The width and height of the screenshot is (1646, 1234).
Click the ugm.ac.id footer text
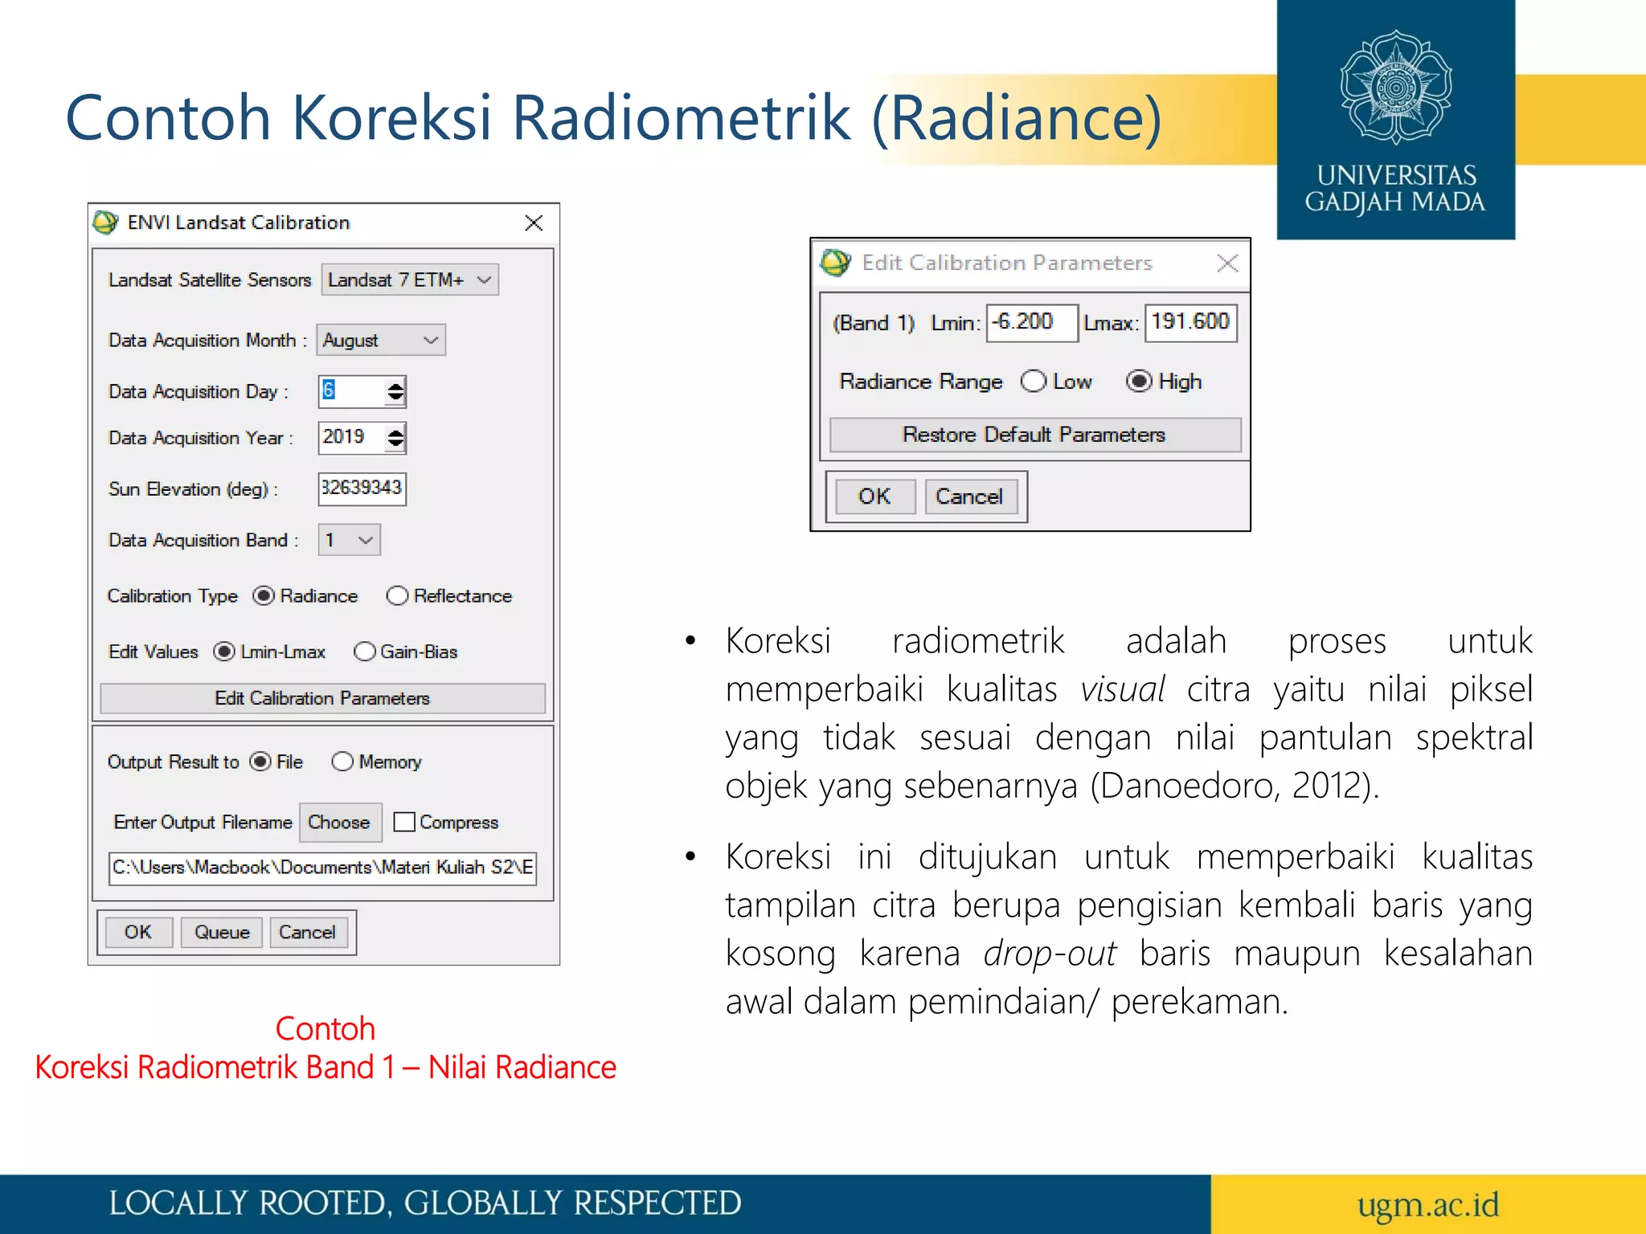tap(1428, 1205)
